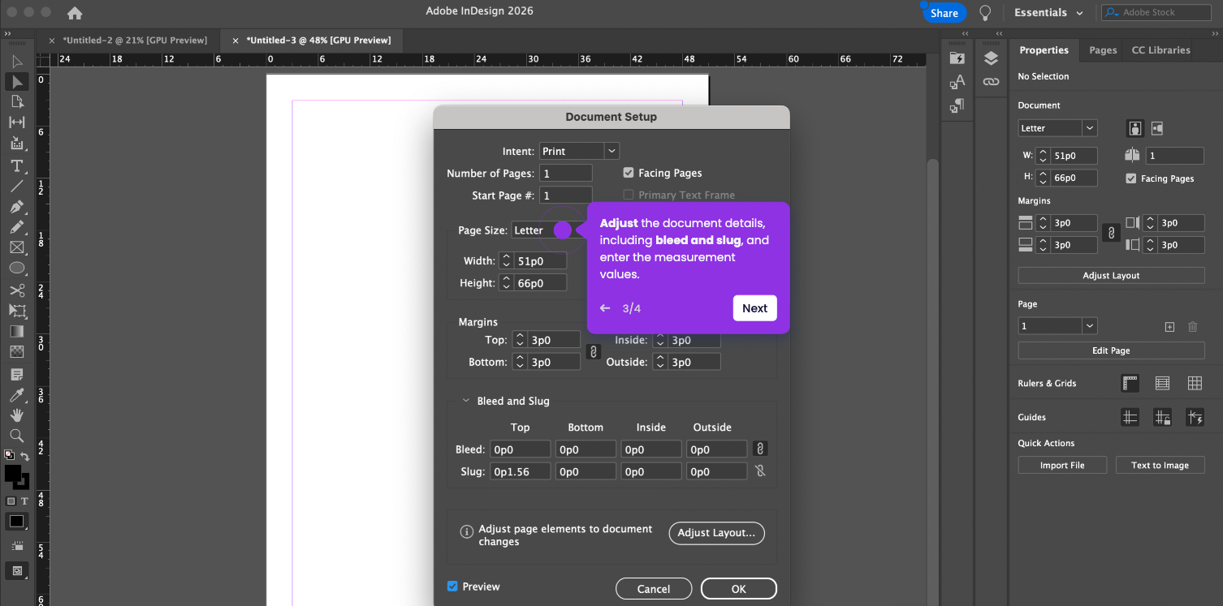This screenshot has height=606, width=1223.
Task: Select the Gradient Feather tool
Action: [17, 352]
